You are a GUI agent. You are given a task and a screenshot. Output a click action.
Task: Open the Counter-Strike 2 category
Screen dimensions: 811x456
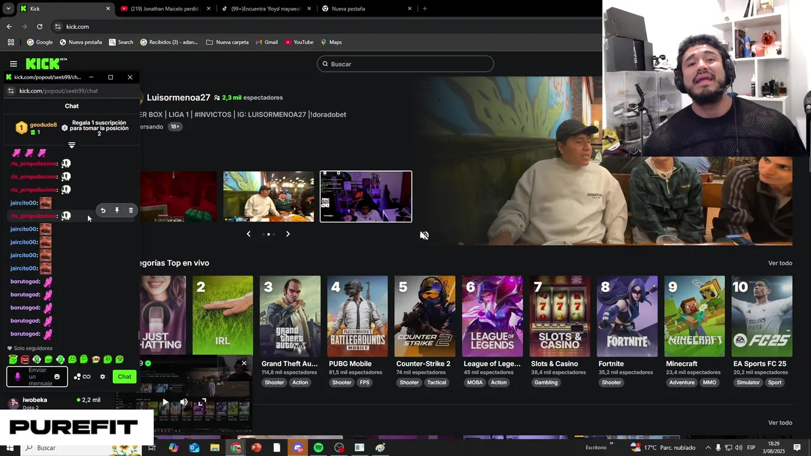click(425, 315)
